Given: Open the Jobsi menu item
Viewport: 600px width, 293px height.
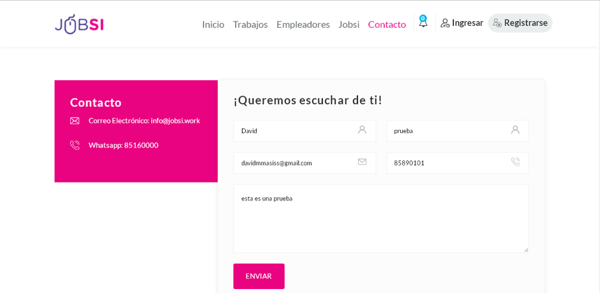Looking at the screenshot, I should coord(348,25).
